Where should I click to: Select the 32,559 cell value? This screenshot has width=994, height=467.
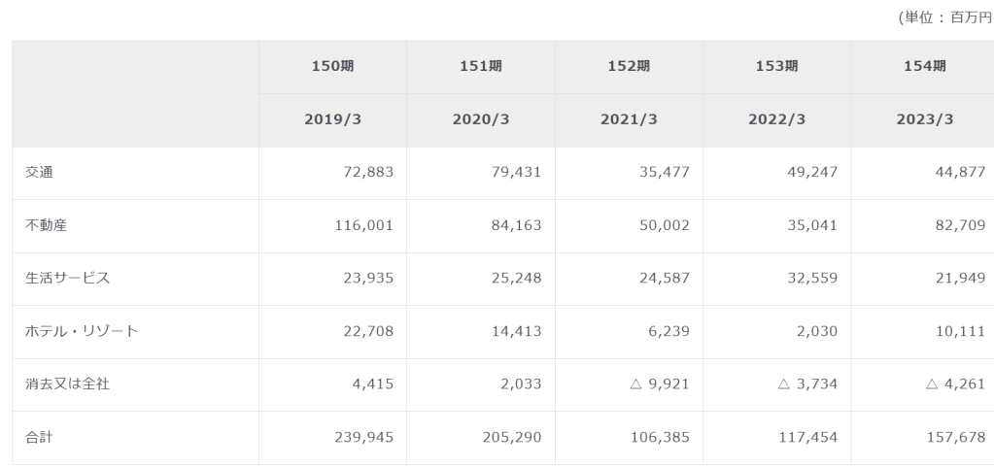point(810,278)
